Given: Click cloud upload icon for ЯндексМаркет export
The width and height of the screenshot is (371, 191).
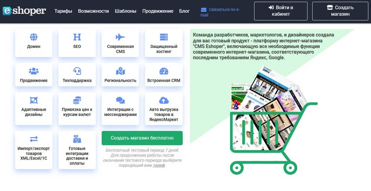Looking at the screenshot, I should [164, 100].
